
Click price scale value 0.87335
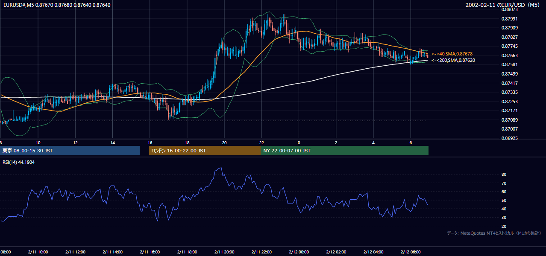(x=509, y=92)
